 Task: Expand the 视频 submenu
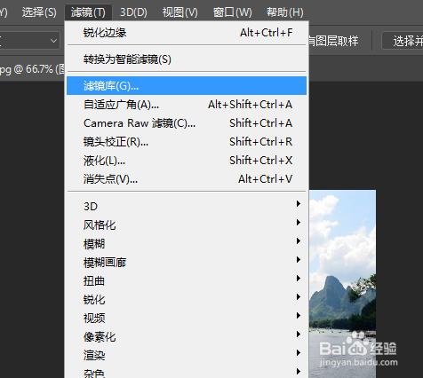pyautogui.click(x=187, y=318)
